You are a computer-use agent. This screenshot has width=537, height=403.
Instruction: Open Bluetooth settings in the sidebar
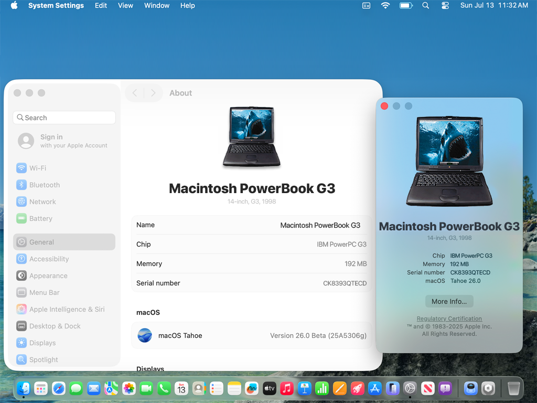point(65,185)
